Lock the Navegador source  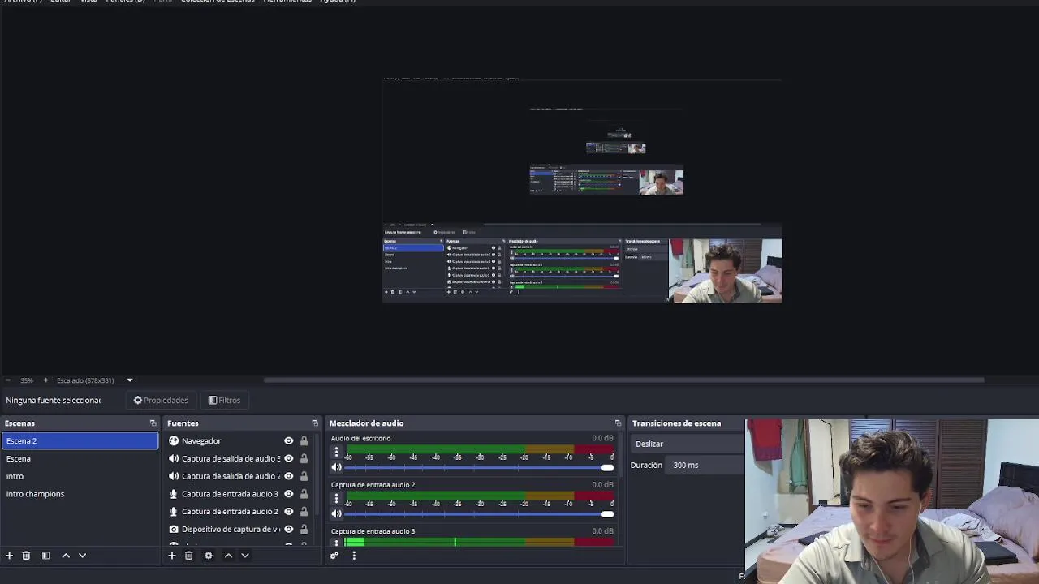coord(304,441)
